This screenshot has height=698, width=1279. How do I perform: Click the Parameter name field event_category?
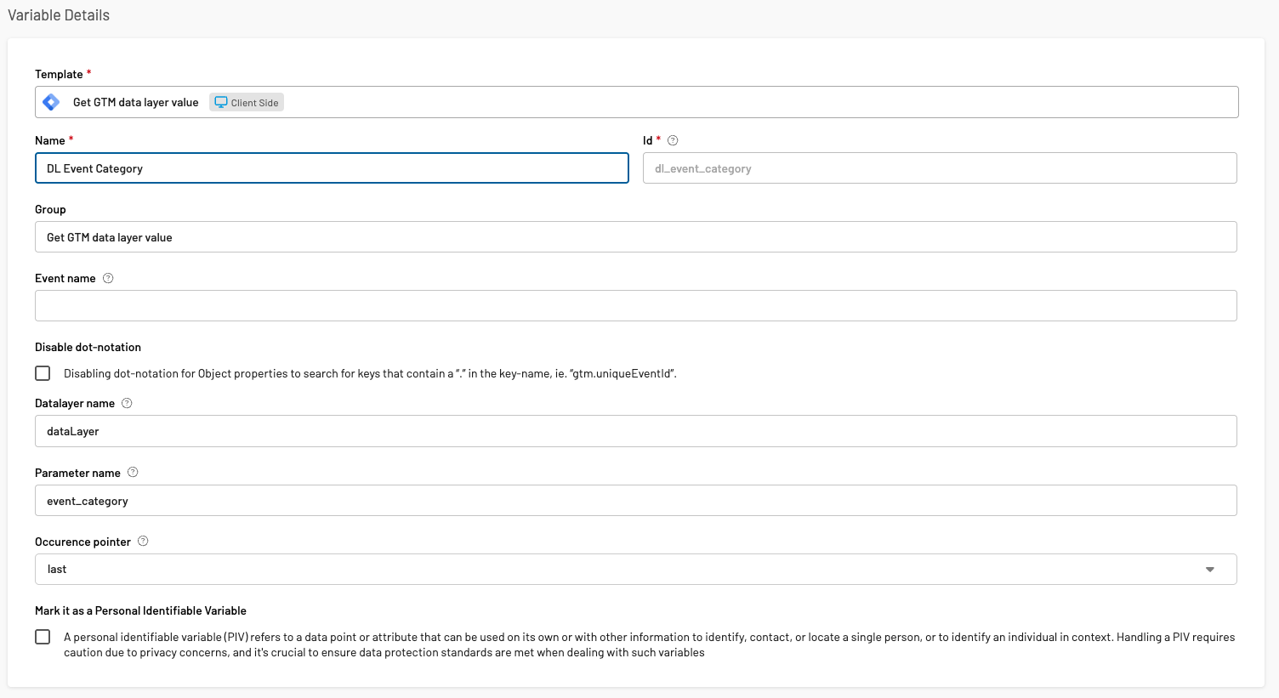pyautogui.click(x=635, y=501)
